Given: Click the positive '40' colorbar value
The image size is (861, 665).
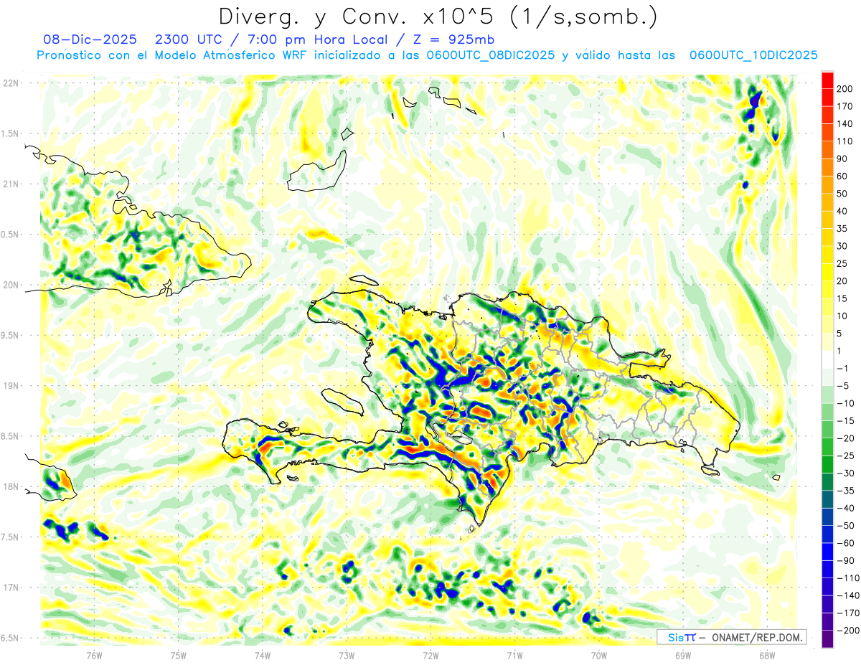Looking at the screenshot, I should (x=843, y=211).
